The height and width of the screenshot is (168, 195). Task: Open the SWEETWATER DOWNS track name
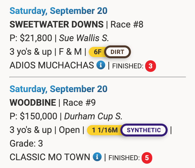tap(56, 24)
